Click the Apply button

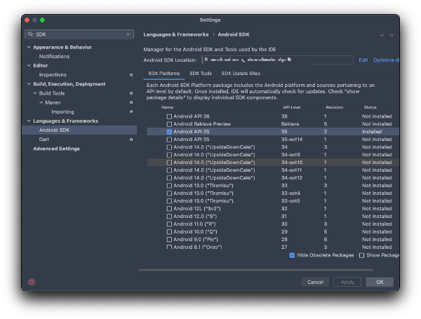click(347, 282)
